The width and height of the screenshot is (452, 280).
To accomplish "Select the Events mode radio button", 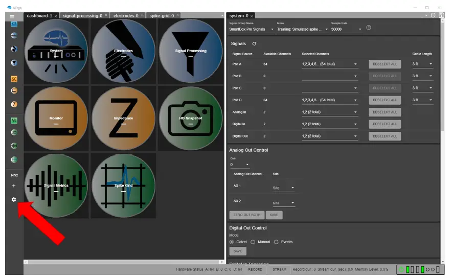I will click(x=276, y=242).
